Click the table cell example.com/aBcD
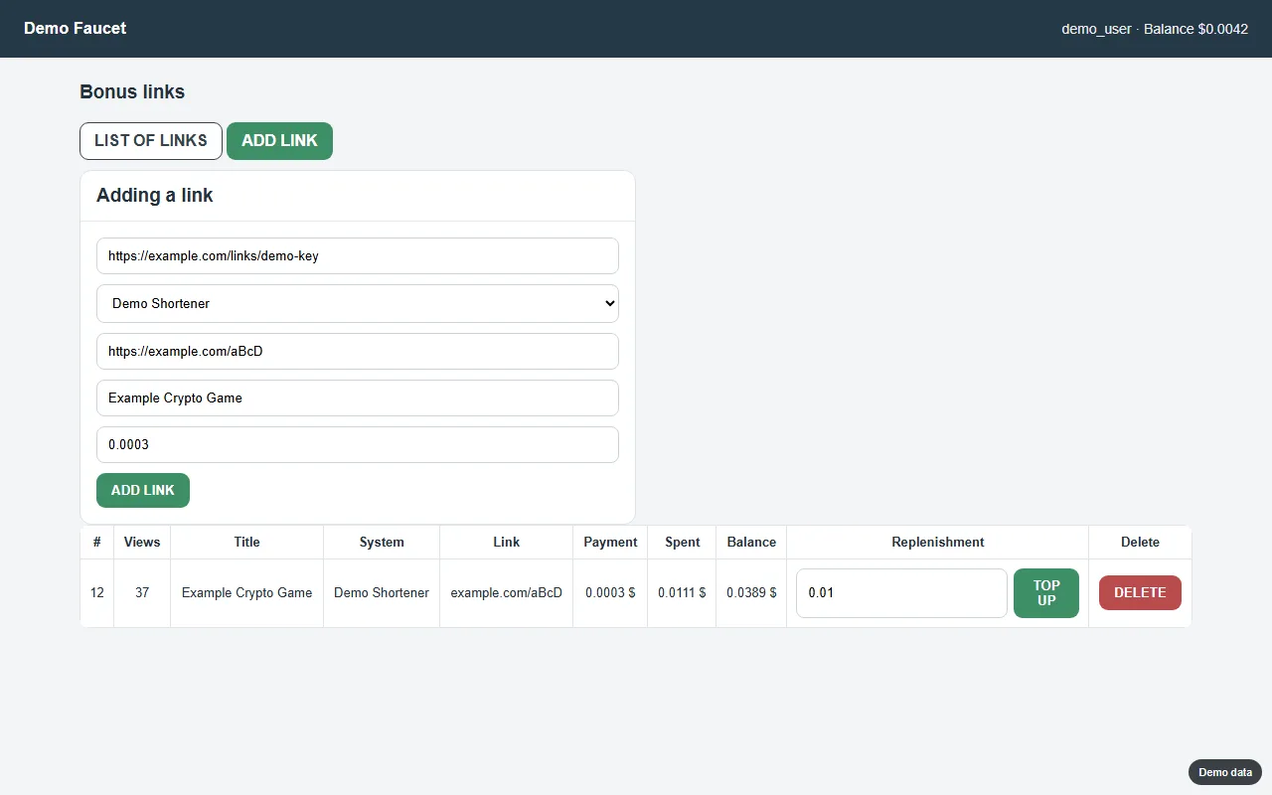 point(507,592)
